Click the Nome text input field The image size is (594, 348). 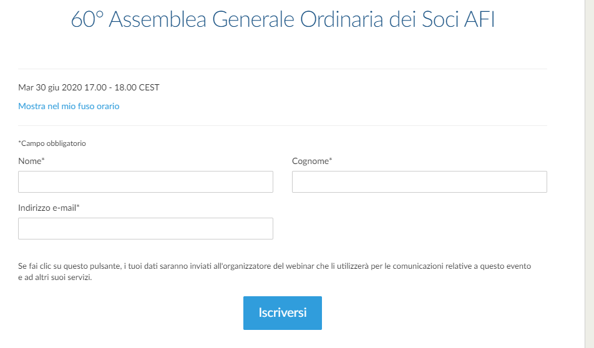[x=145, y=181]
